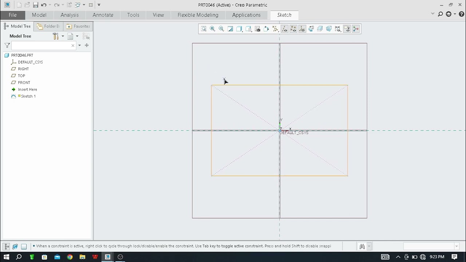Image resolution: width=466 pixels, height=262 pixels.
Task: Click the Model Tree filter funnel icon
Action: pos(7,45)
